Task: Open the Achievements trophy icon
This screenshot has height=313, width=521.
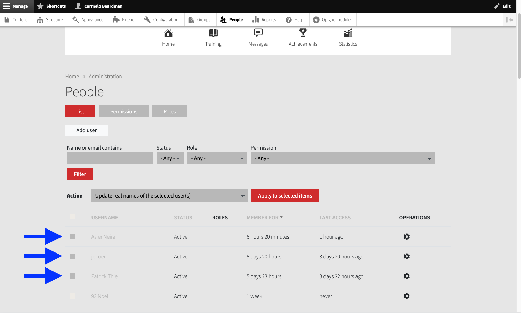Action: (x=303, y=33)
